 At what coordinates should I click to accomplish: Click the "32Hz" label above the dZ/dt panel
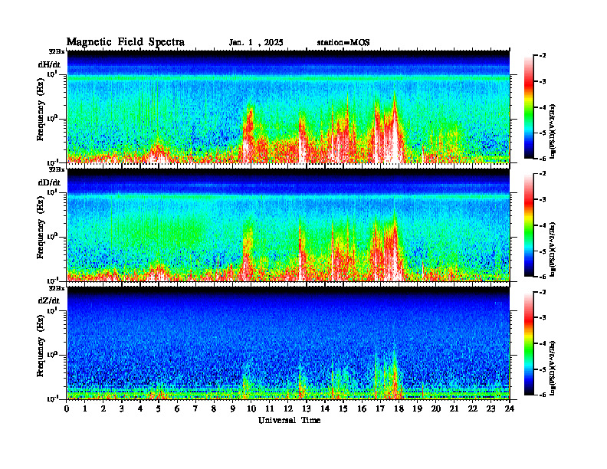(57, 288)
